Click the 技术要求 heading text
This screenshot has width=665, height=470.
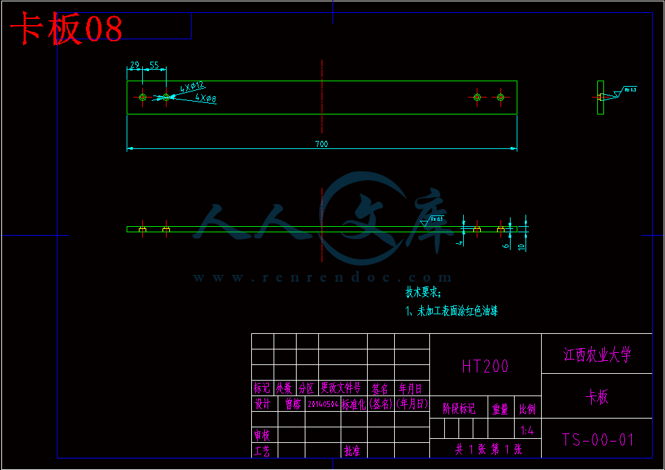tap(423, 293)
